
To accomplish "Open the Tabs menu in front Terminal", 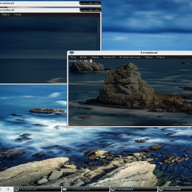I will tap(149, 57).
